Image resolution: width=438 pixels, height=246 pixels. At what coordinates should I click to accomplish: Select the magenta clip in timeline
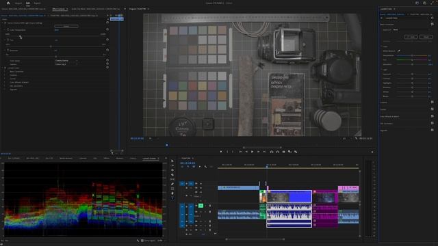click(x=325, y=196)
